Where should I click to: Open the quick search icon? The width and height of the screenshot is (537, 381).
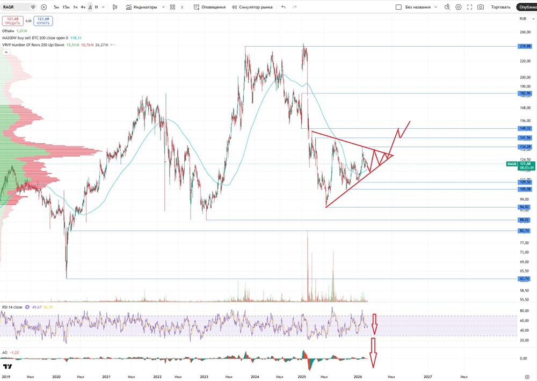point(447,7)
